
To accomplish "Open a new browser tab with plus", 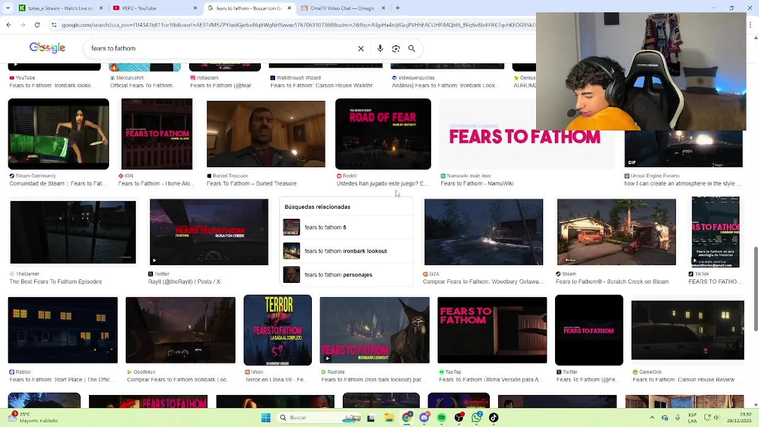I will pos(397,8).
